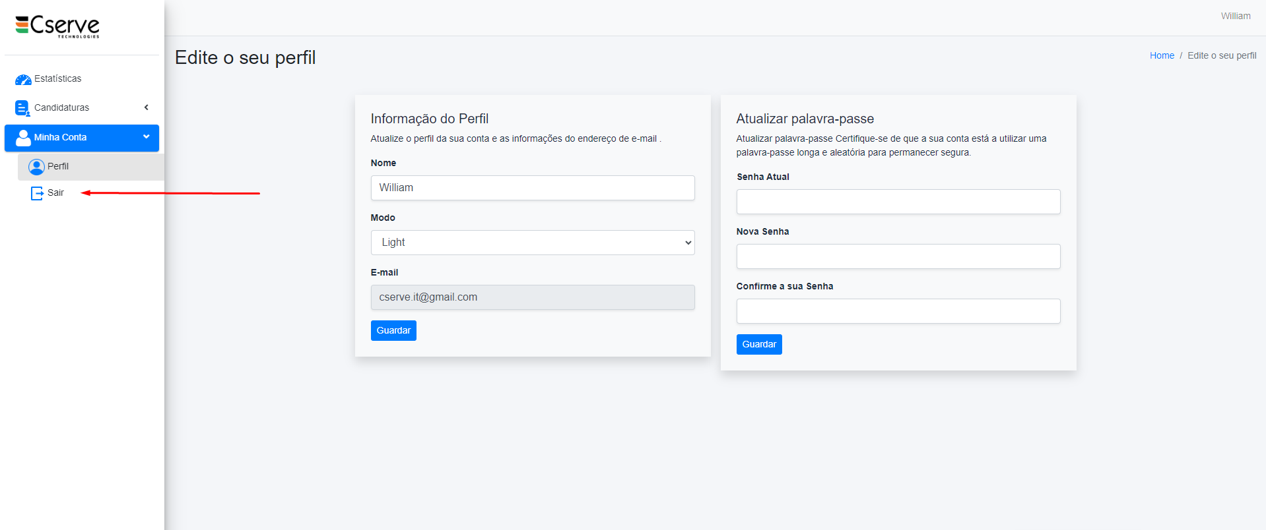The height and width of the screenshot is (530, 1266).
Task: Collapse the Minha Conta chevron
Action: (x=146, y=137)
